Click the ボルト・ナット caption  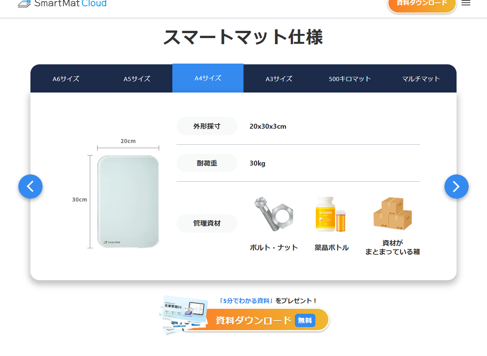(x=274, y=247)
